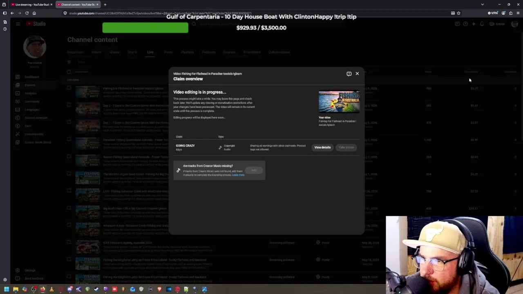Open the Learn more link about Creator Music
523x294 pixels.
point(238,175)
